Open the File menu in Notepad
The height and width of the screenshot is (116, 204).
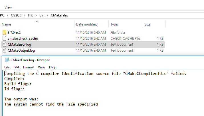[x=7, y=67]
